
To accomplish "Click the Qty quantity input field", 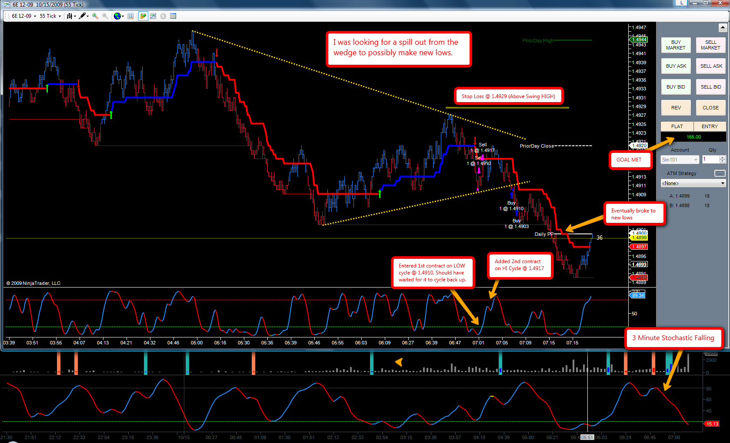I will click(711, 159).
